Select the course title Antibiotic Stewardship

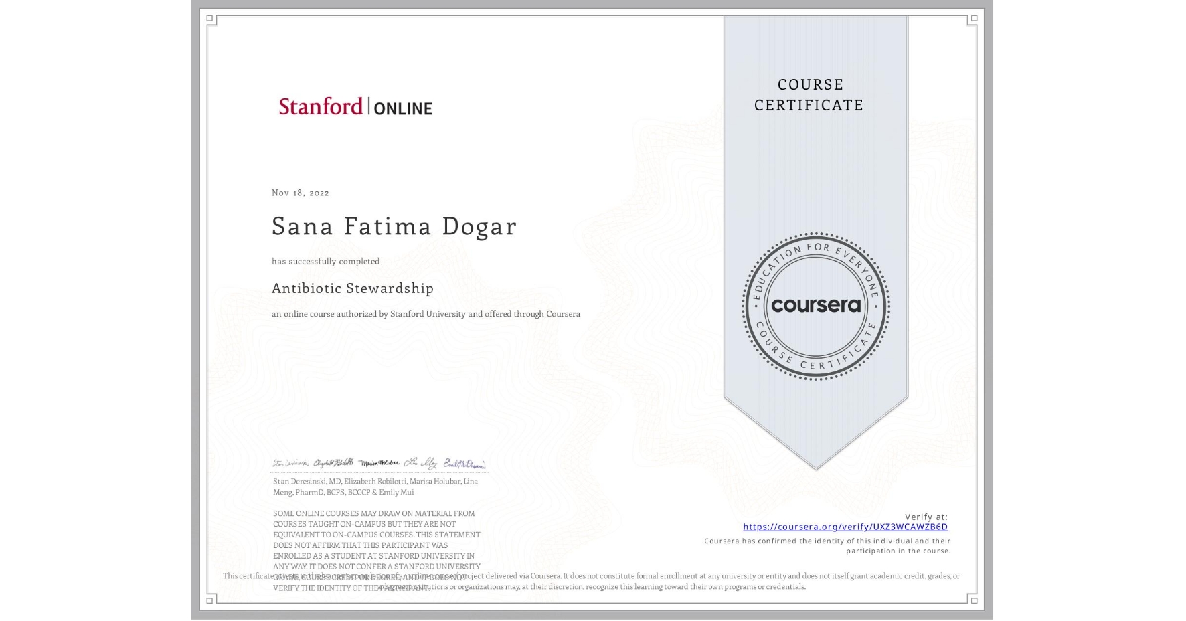pyautogui.click(x=353, y=288)
